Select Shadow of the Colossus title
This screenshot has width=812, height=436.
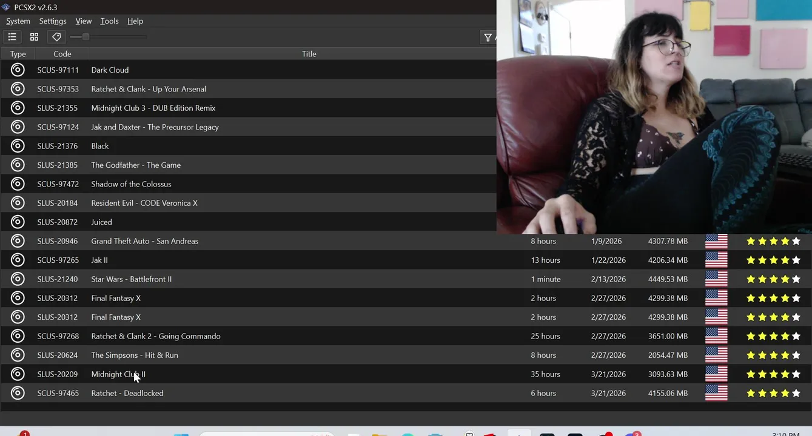(x=131, y=184)
